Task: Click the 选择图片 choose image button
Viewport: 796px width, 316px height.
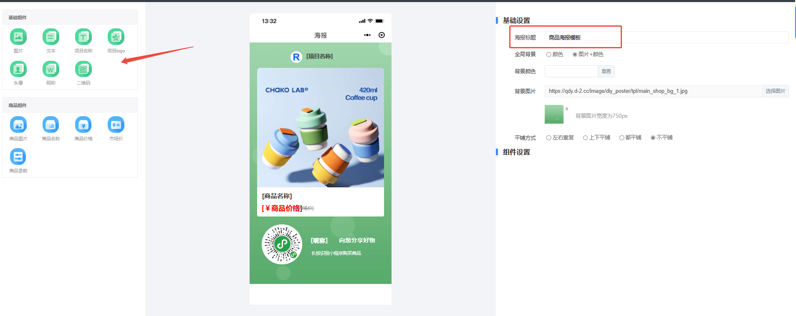Action: click(775, 91)
